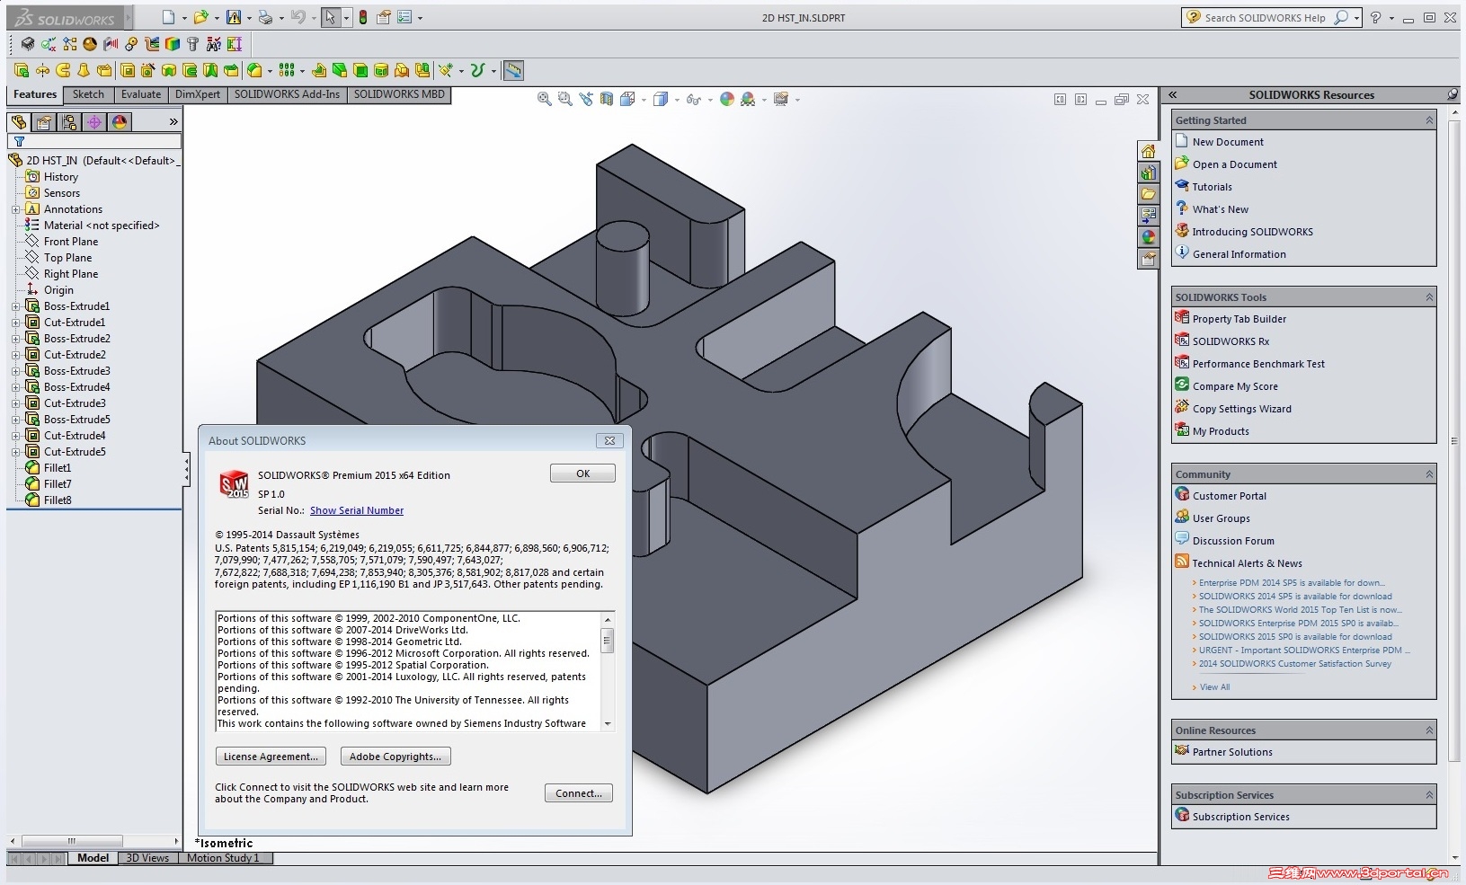Expand the Annotations tree node

[15, 209]
